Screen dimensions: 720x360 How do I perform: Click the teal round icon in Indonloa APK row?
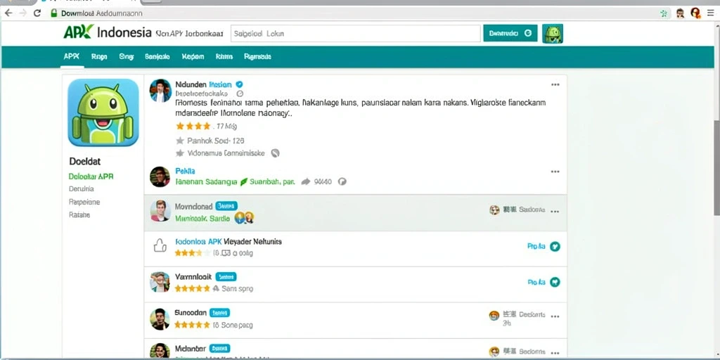pos(555,247)
